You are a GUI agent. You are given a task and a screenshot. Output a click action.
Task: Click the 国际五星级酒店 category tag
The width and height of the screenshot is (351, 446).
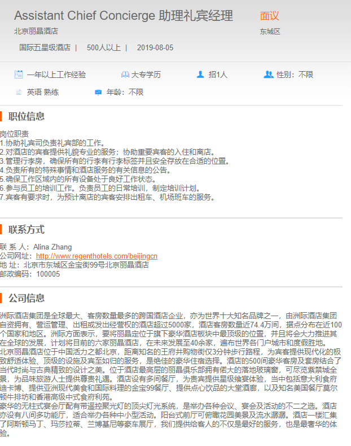click(x=45, y=48)
